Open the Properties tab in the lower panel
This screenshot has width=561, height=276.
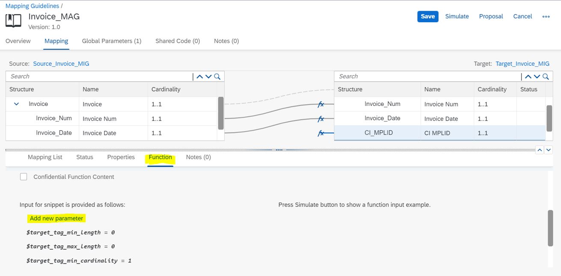[x=121, y=157]
